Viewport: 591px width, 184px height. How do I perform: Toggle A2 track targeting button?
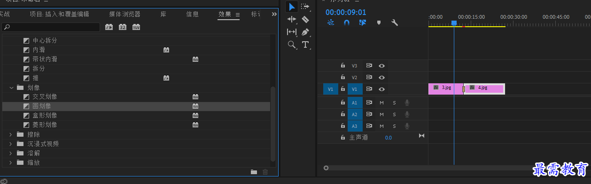click(355, 114)
